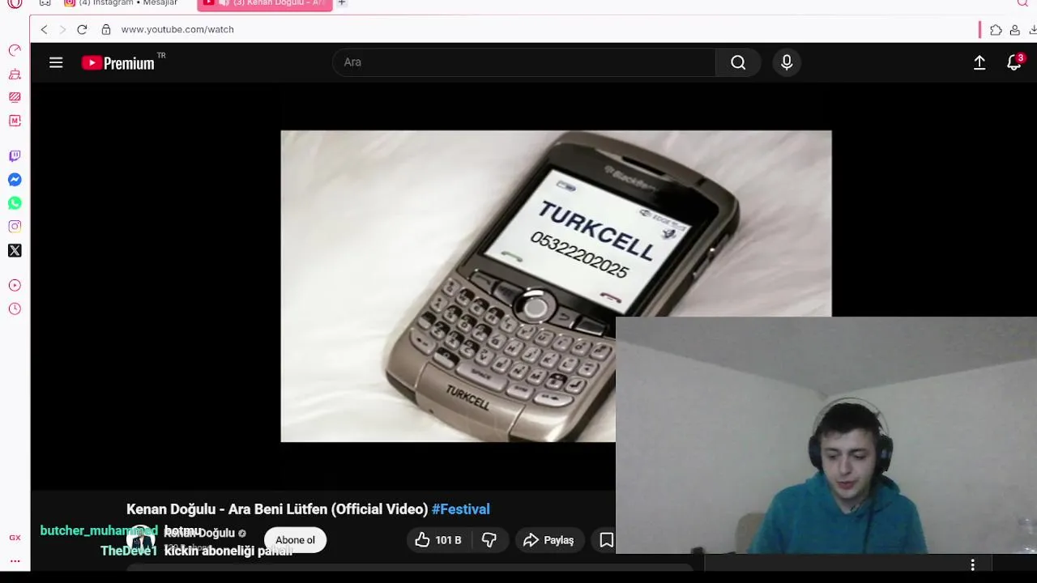Dislike the video with thumbs down
This screenshot has height=583, width=1037.
point(489,540)
